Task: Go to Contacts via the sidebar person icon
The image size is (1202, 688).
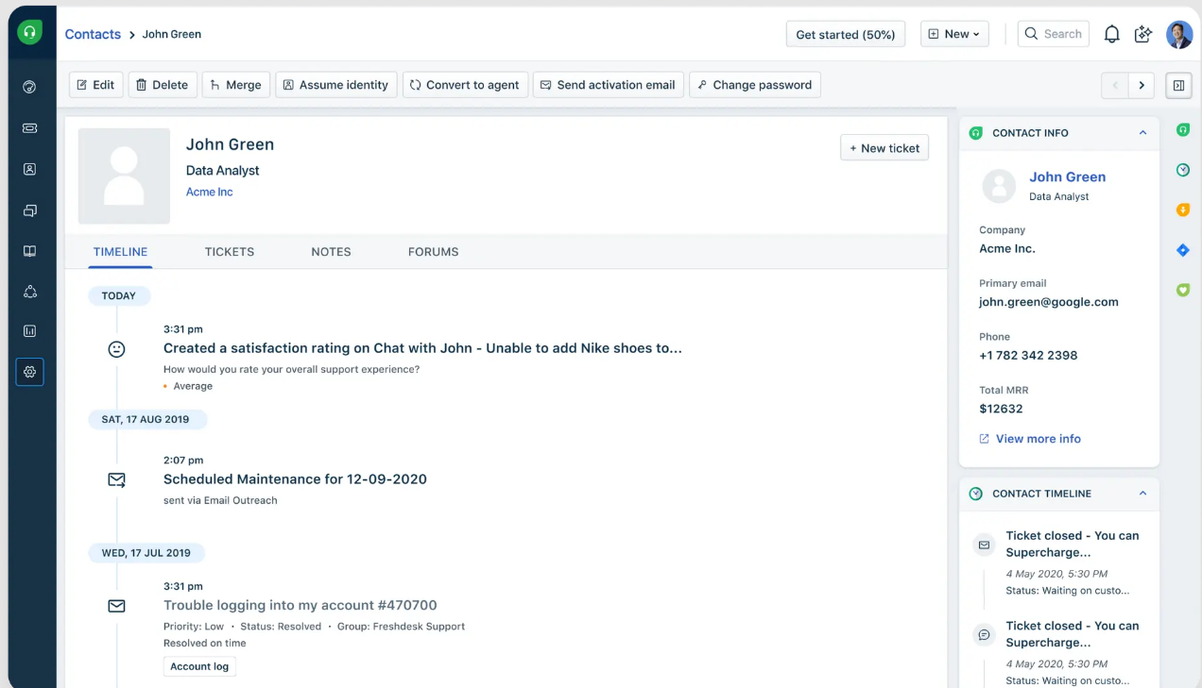Action: click(x=29, y=170)
